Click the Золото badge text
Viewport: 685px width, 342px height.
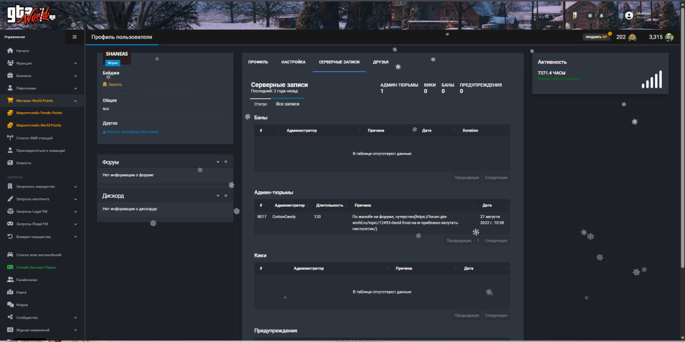click(115, 84)
